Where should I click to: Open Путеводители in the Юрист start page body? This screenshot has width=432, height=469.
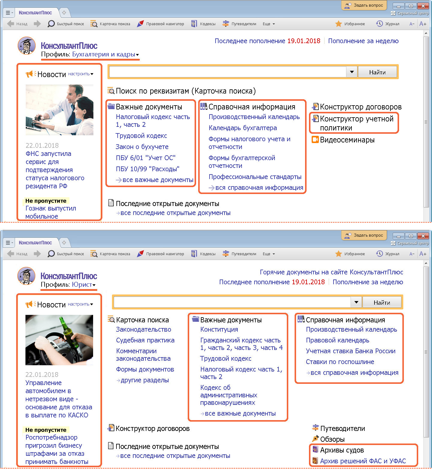pos(338,429)
